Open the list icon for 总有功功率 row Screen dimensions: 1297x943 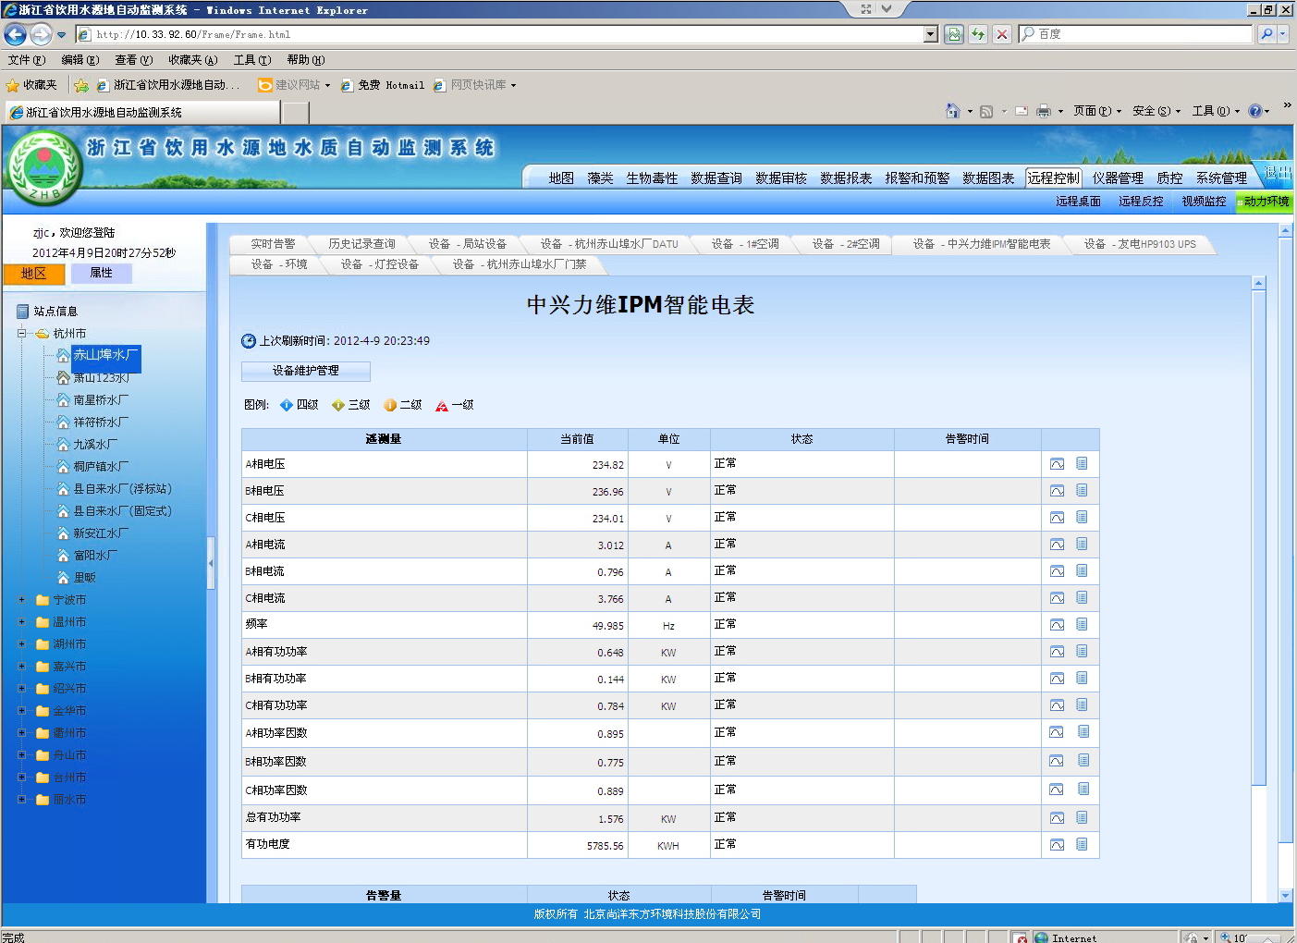(x=1082, y=817)
